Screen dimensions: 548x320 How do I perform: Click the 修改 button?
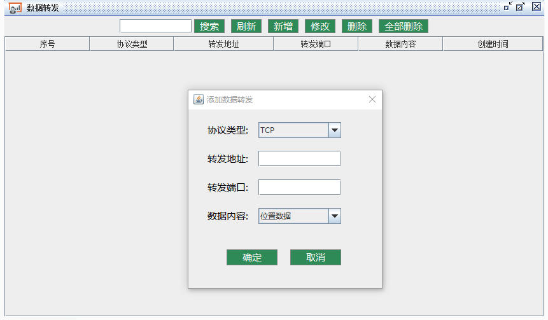320,26
